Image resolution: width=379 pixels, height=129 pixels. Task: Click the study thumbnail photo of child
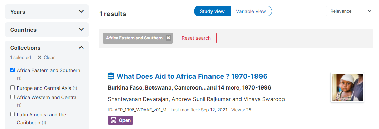click(x=347, y=87)
